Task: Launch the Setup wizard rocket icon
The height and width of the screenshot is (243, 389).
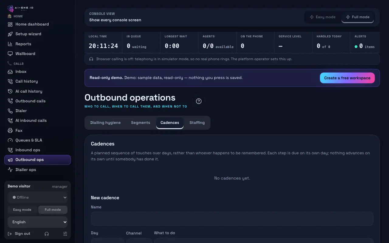Action: (x=10, y=34)
